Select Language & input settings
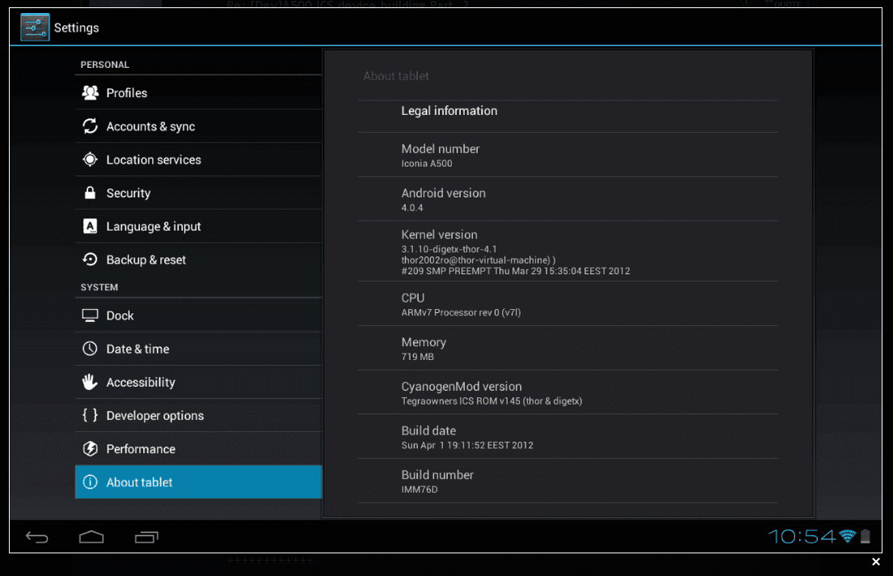Image resolution: width=893 pixels, height=576 pixels. coord(198,226)
